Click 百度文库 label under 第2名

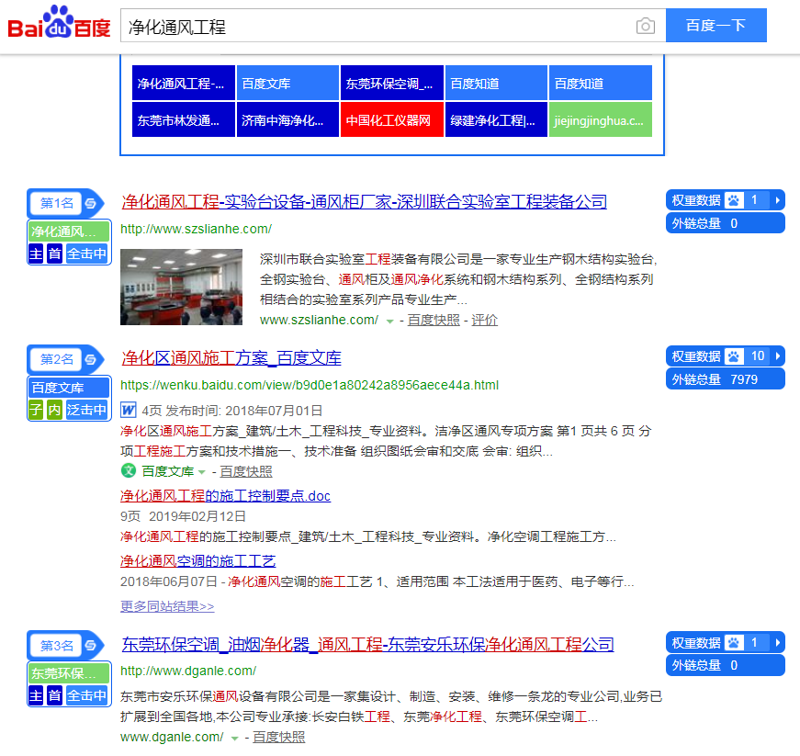point(69,388)
